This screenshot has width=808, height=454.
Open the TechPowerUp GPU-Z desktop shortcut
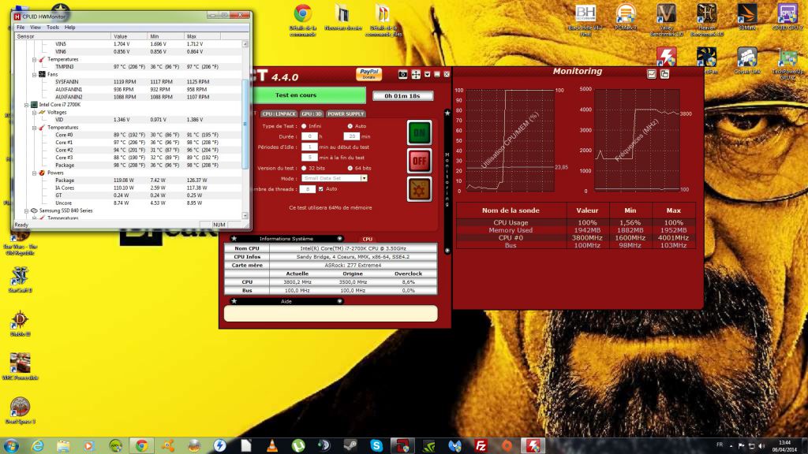click(x=787, y=64)
